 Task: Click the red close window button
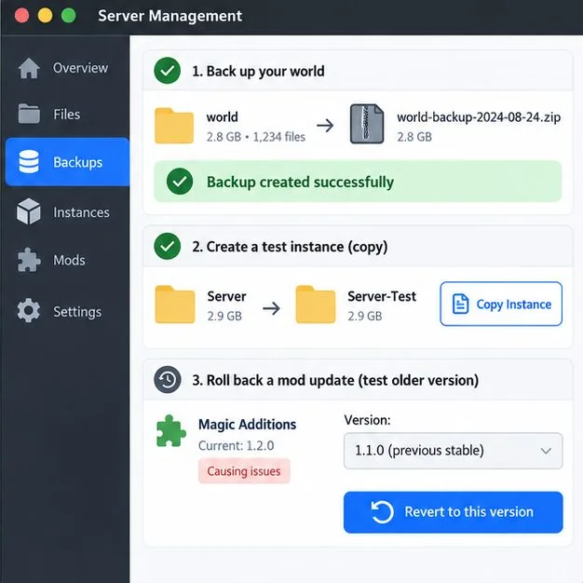(x=22, y=16)
